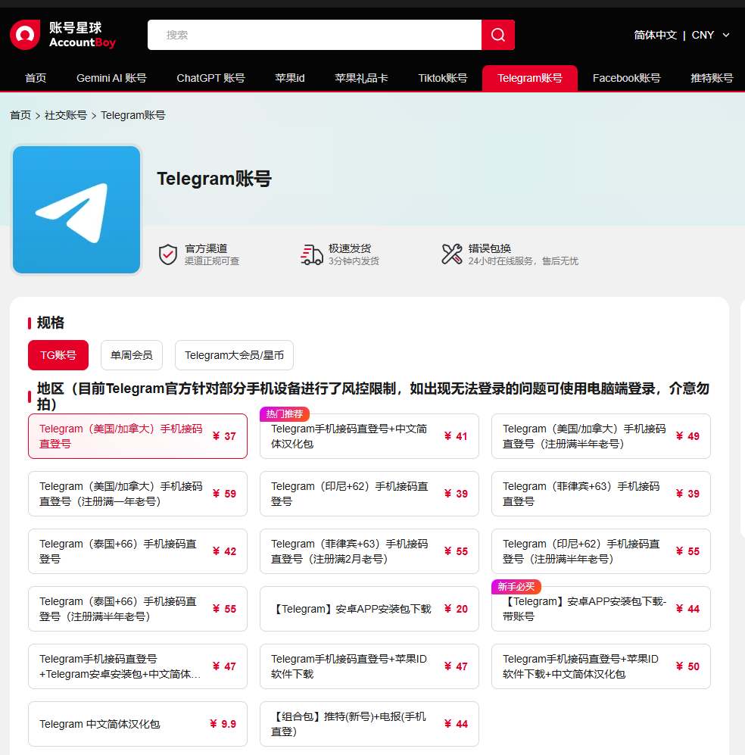745x755 pixels.
Task: Select the 单周会员 spec tab
Action: click(132, 355)
